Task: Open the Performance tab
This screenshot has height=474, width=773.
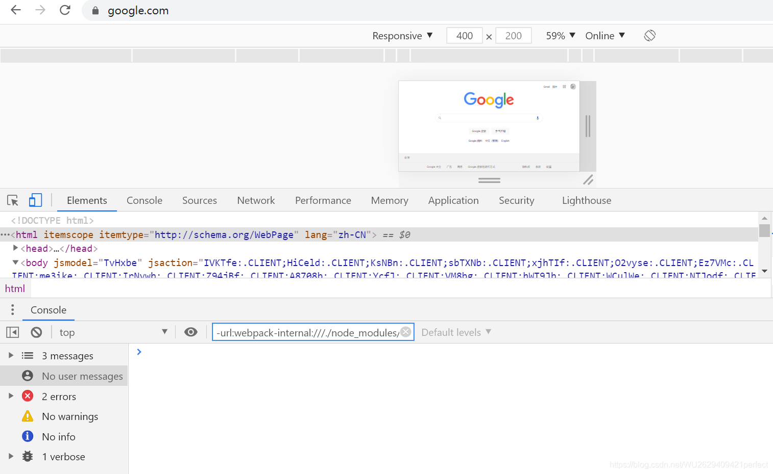Action: 323,200
